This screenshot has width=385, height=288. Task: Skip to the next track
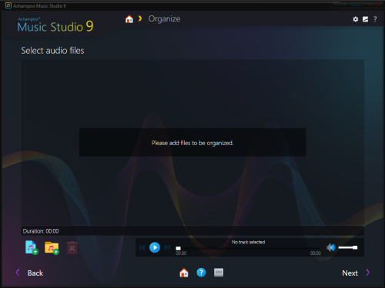point(167,247)
